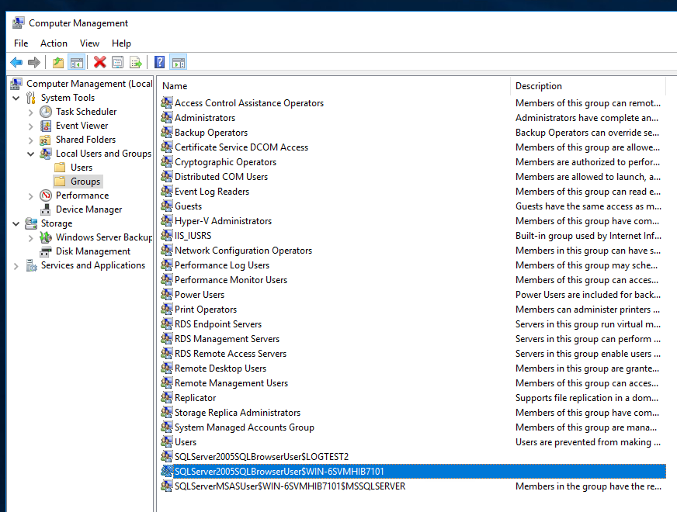677x512 pixels.
Task: Open the File menu
Action: (x=21, y=43)
